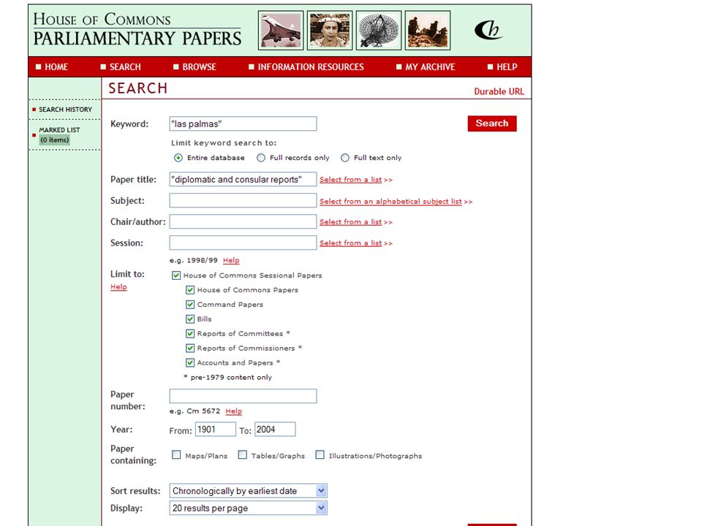Select Entire database radio option
702x526 pixels.
tap(178, 158)
